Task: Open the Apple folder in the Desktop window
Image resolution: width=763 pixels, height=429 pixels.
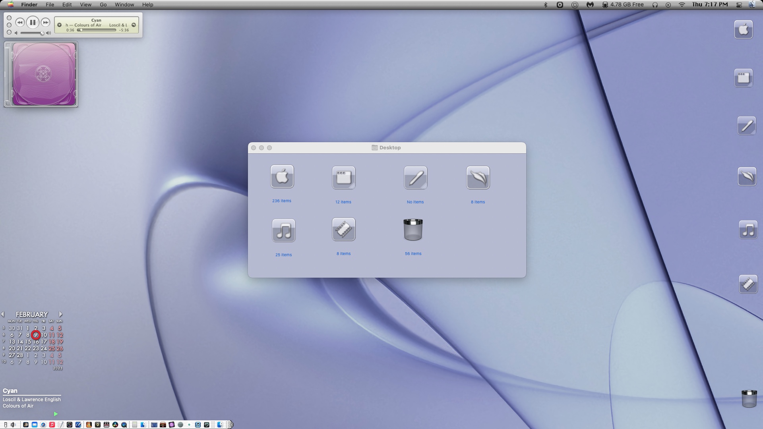Action: point(282,176)
